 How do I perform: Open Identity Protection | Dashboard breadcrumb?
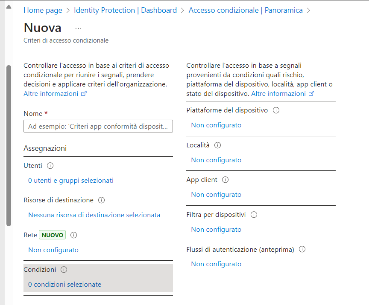[x=125, y=10]
